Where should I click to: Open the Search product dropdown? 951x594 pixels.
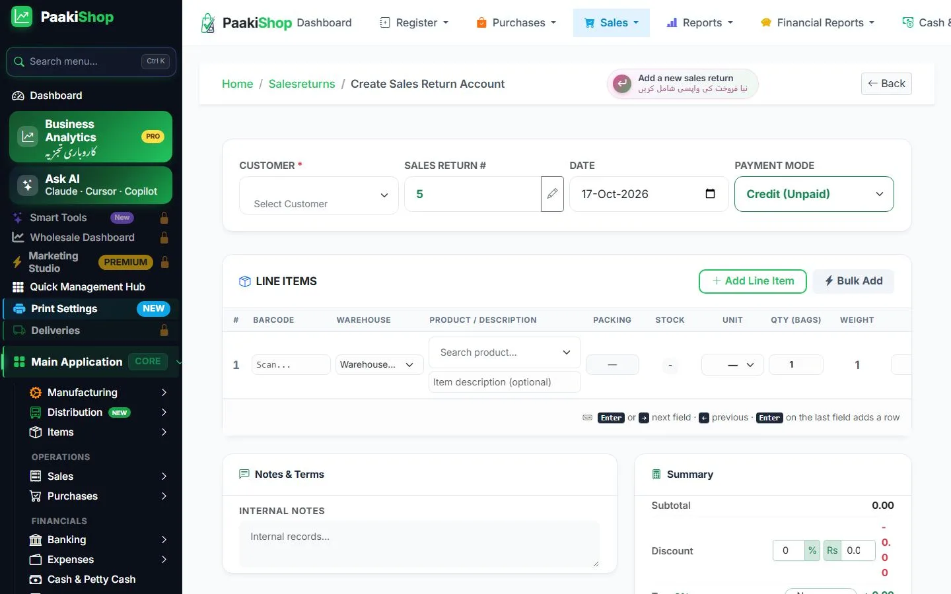(505, 352)
